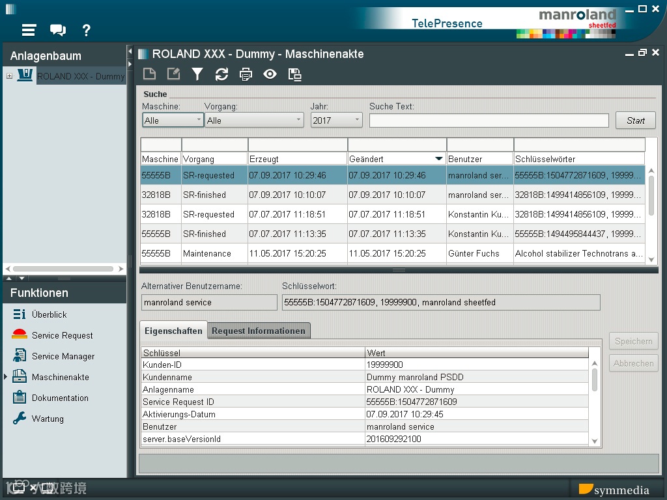This screenshot has height=500, width=667.
Task: Click the Schlüsselwort field
Action: pyautogui.click(x=441, y=302)
